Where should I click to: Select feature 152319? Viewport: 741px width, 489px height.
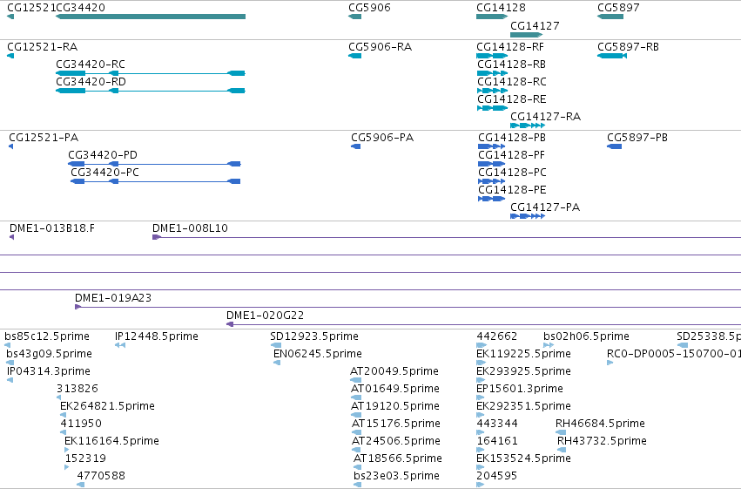67,468
